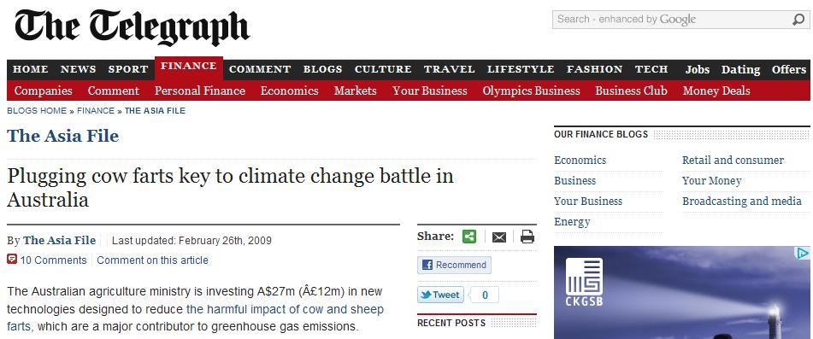Viewport: 813px width, 339px height.
Task: Open the 10 Comments link
Action: (x=53, y=260)
